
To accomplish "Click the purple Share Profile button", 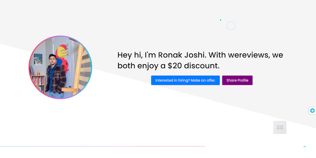I will (237, 80).
